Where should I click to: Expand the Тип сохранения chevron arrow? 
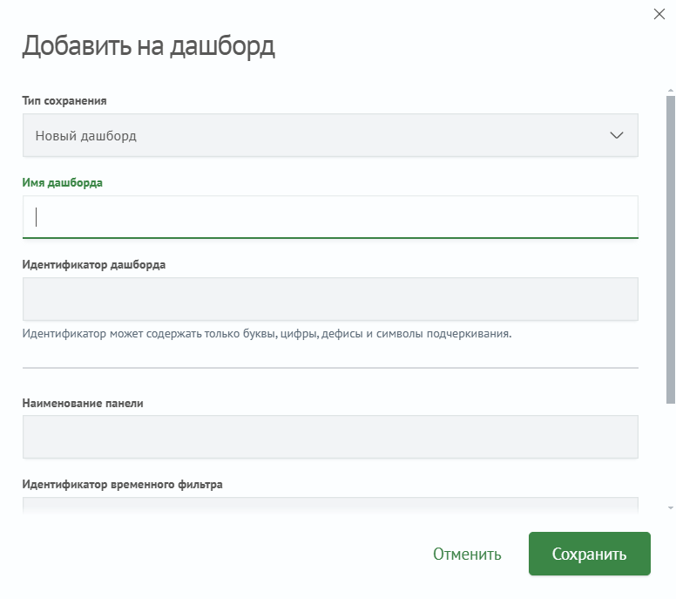tap(617, 135)
